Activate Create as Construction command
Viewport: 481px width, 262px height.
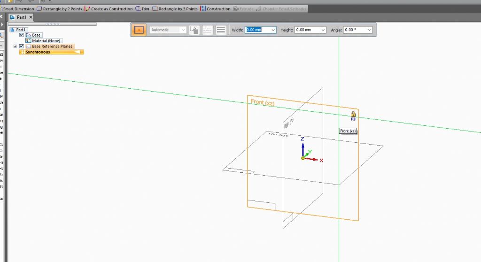click(x=109, y=9)
